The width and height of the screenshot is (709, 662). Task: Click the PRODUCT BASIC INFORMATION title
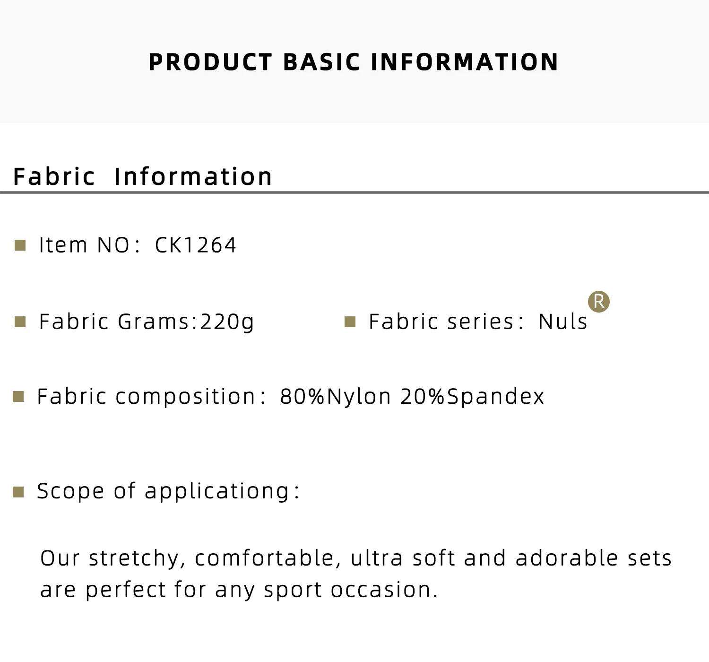pos(354,62)
